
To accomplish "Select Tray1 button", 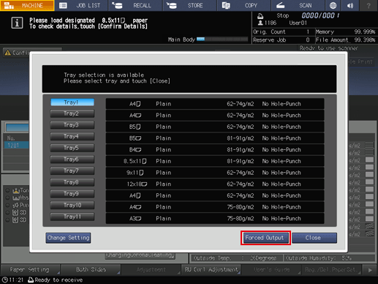I will pyautogui.click(x=72, y=102).
